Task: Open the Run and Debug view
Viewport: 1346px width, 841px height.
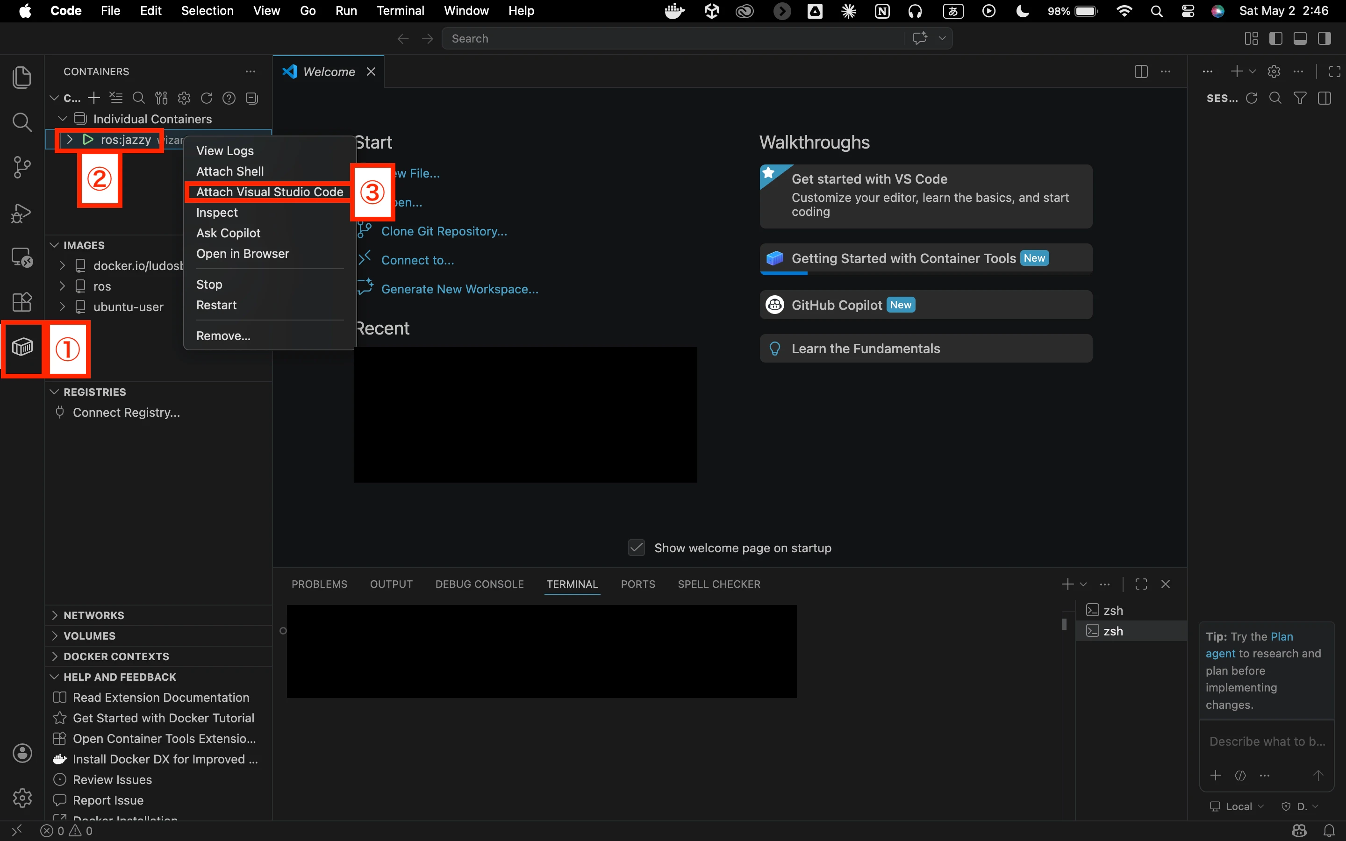Action: point(21,213)
